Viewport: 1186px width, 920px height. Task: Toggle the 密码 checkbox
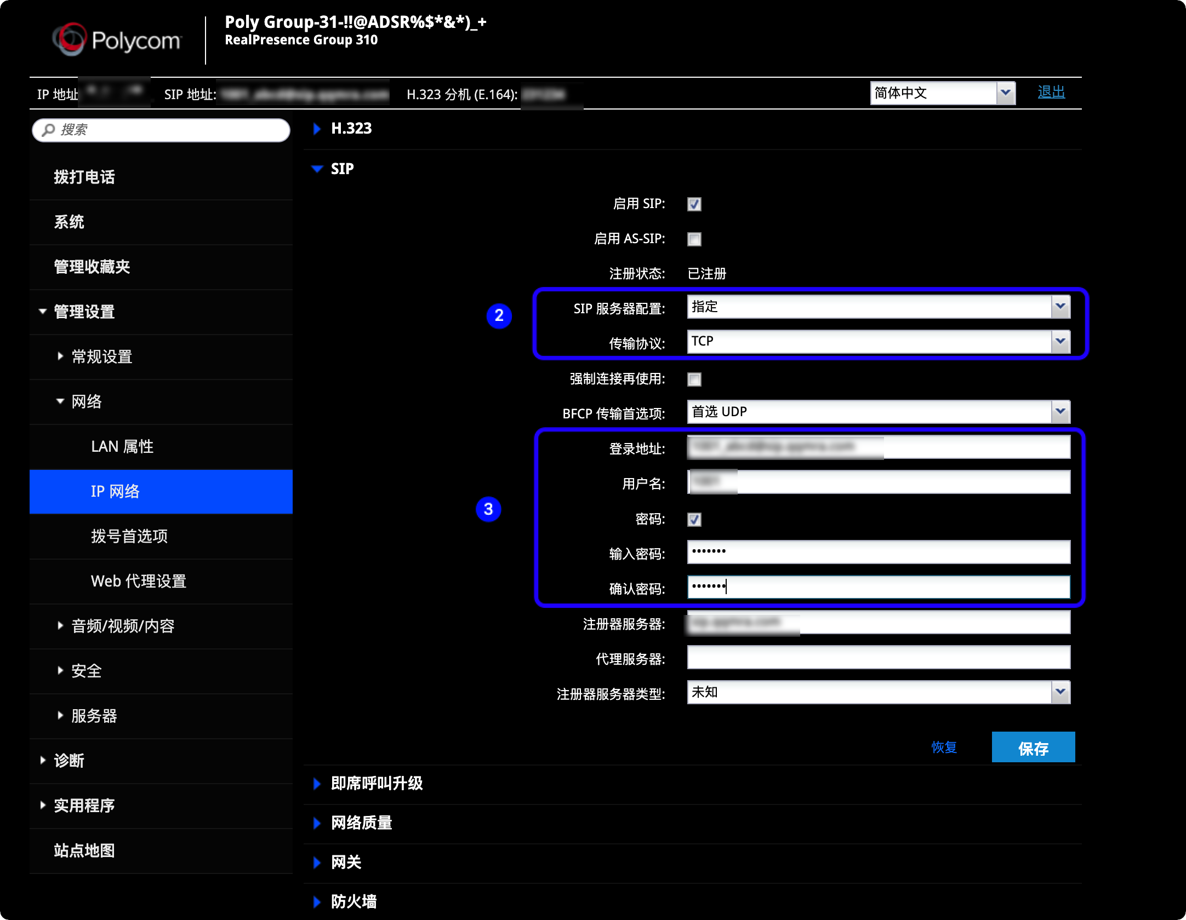click(694, 520)
